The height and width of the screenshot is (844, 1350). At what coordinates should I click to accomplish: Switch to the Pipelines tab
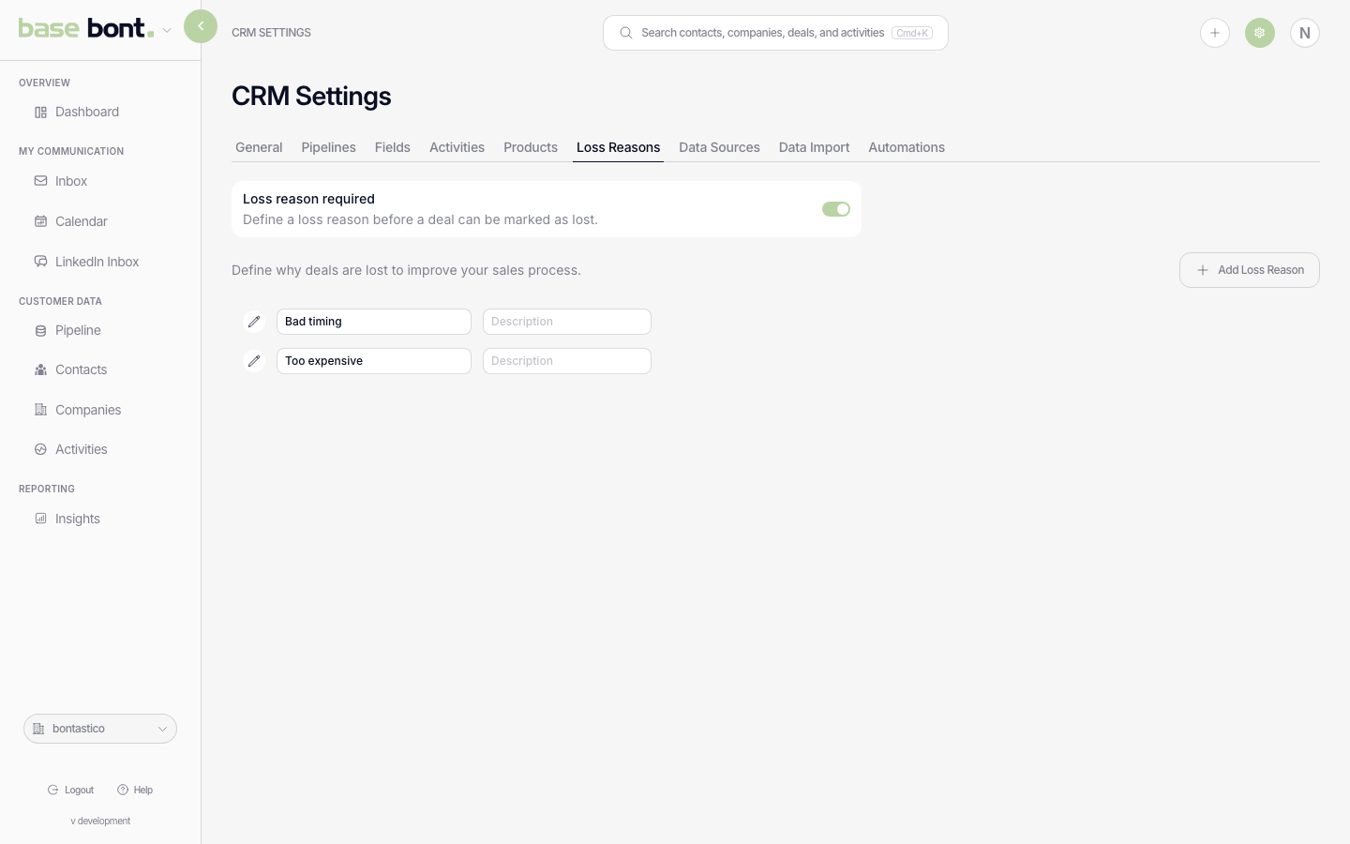click(x=328, y=147)
